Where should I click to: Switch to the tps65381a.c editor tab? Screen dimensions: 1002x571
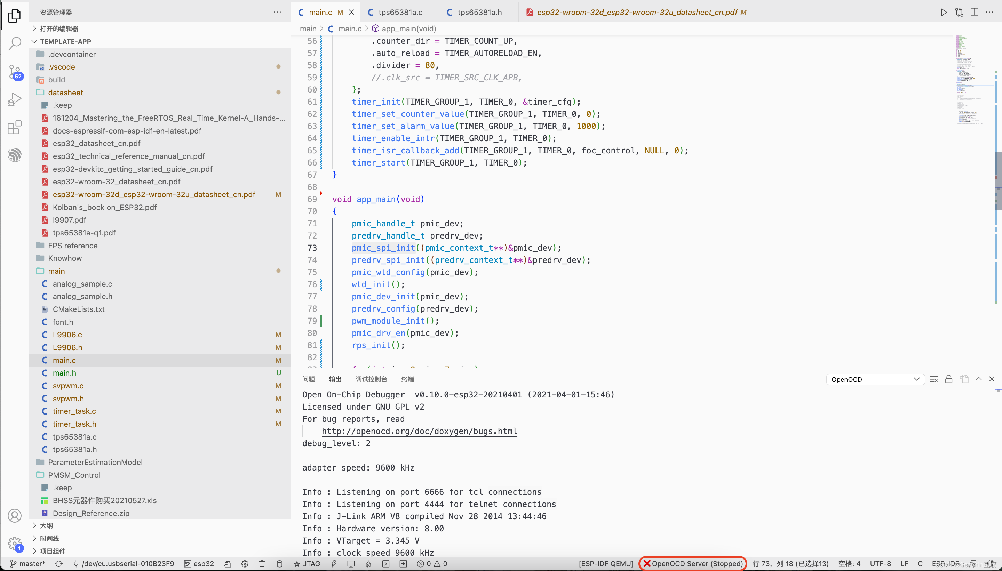click(x=400, y=12)
